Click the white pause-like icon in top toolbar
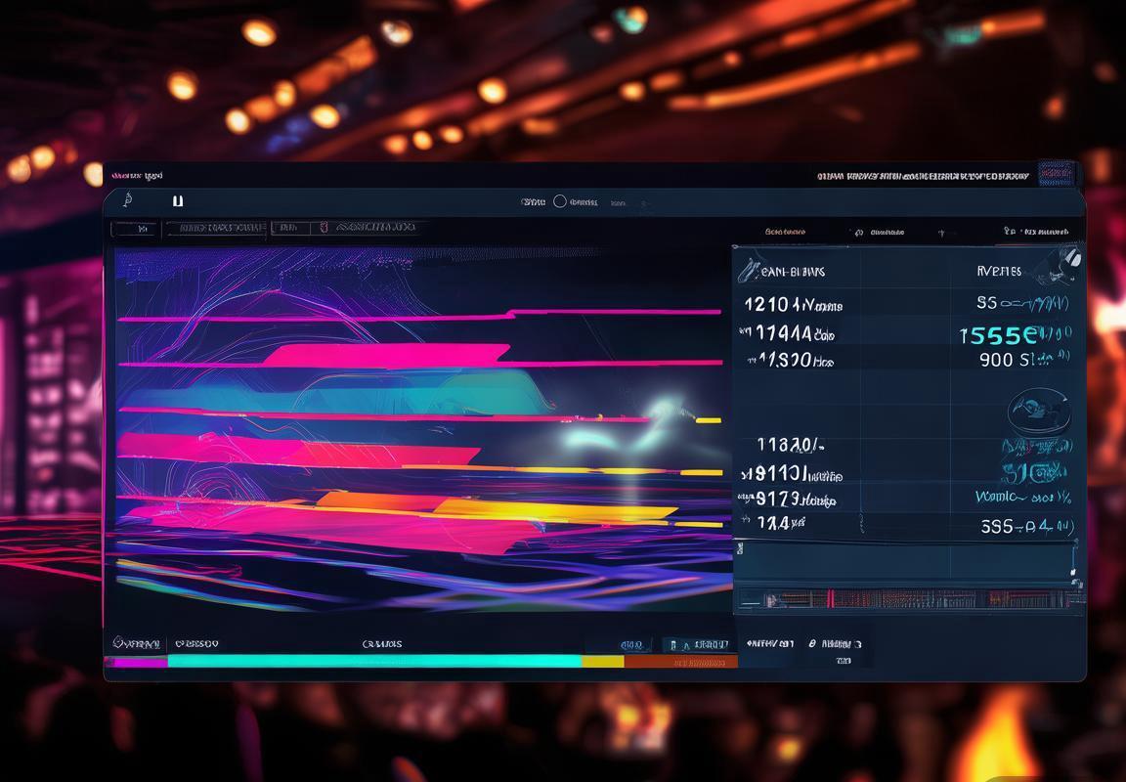1126x782 pixels. [177, 200]
